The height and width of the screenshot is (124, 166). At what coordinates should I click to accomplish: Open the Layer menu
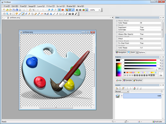[41, 6]
